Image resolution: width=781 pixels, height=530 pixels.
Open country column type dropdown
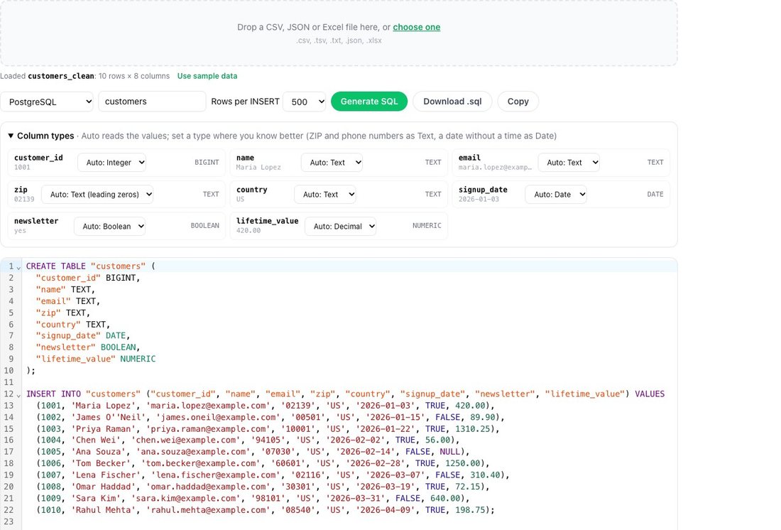click(x=325, y=195)
